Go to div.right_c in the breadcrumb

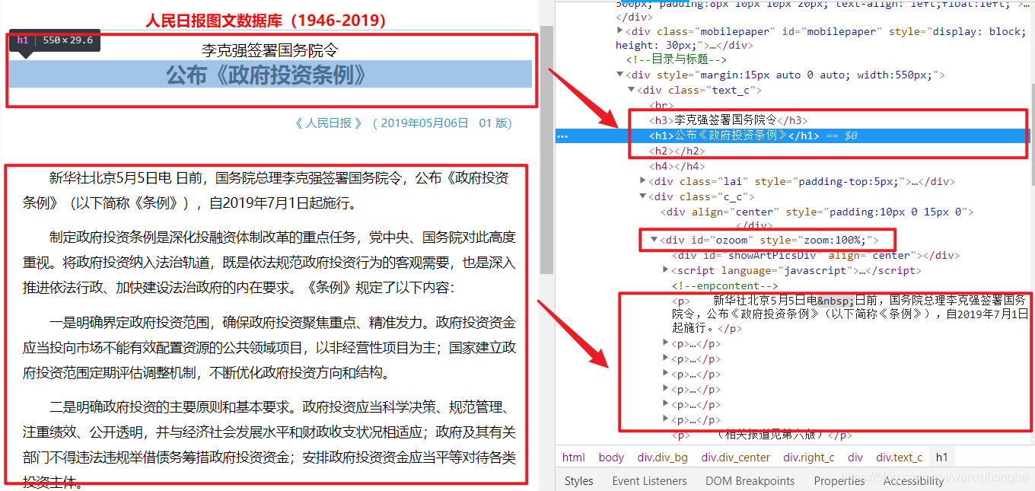[809, 458]
